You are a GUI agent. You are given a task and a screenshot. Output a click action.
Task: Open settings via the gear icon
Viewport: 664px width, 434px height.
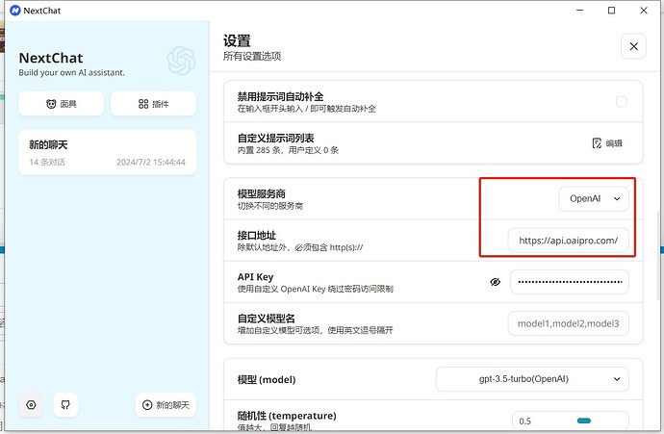(x=31, y=405)
